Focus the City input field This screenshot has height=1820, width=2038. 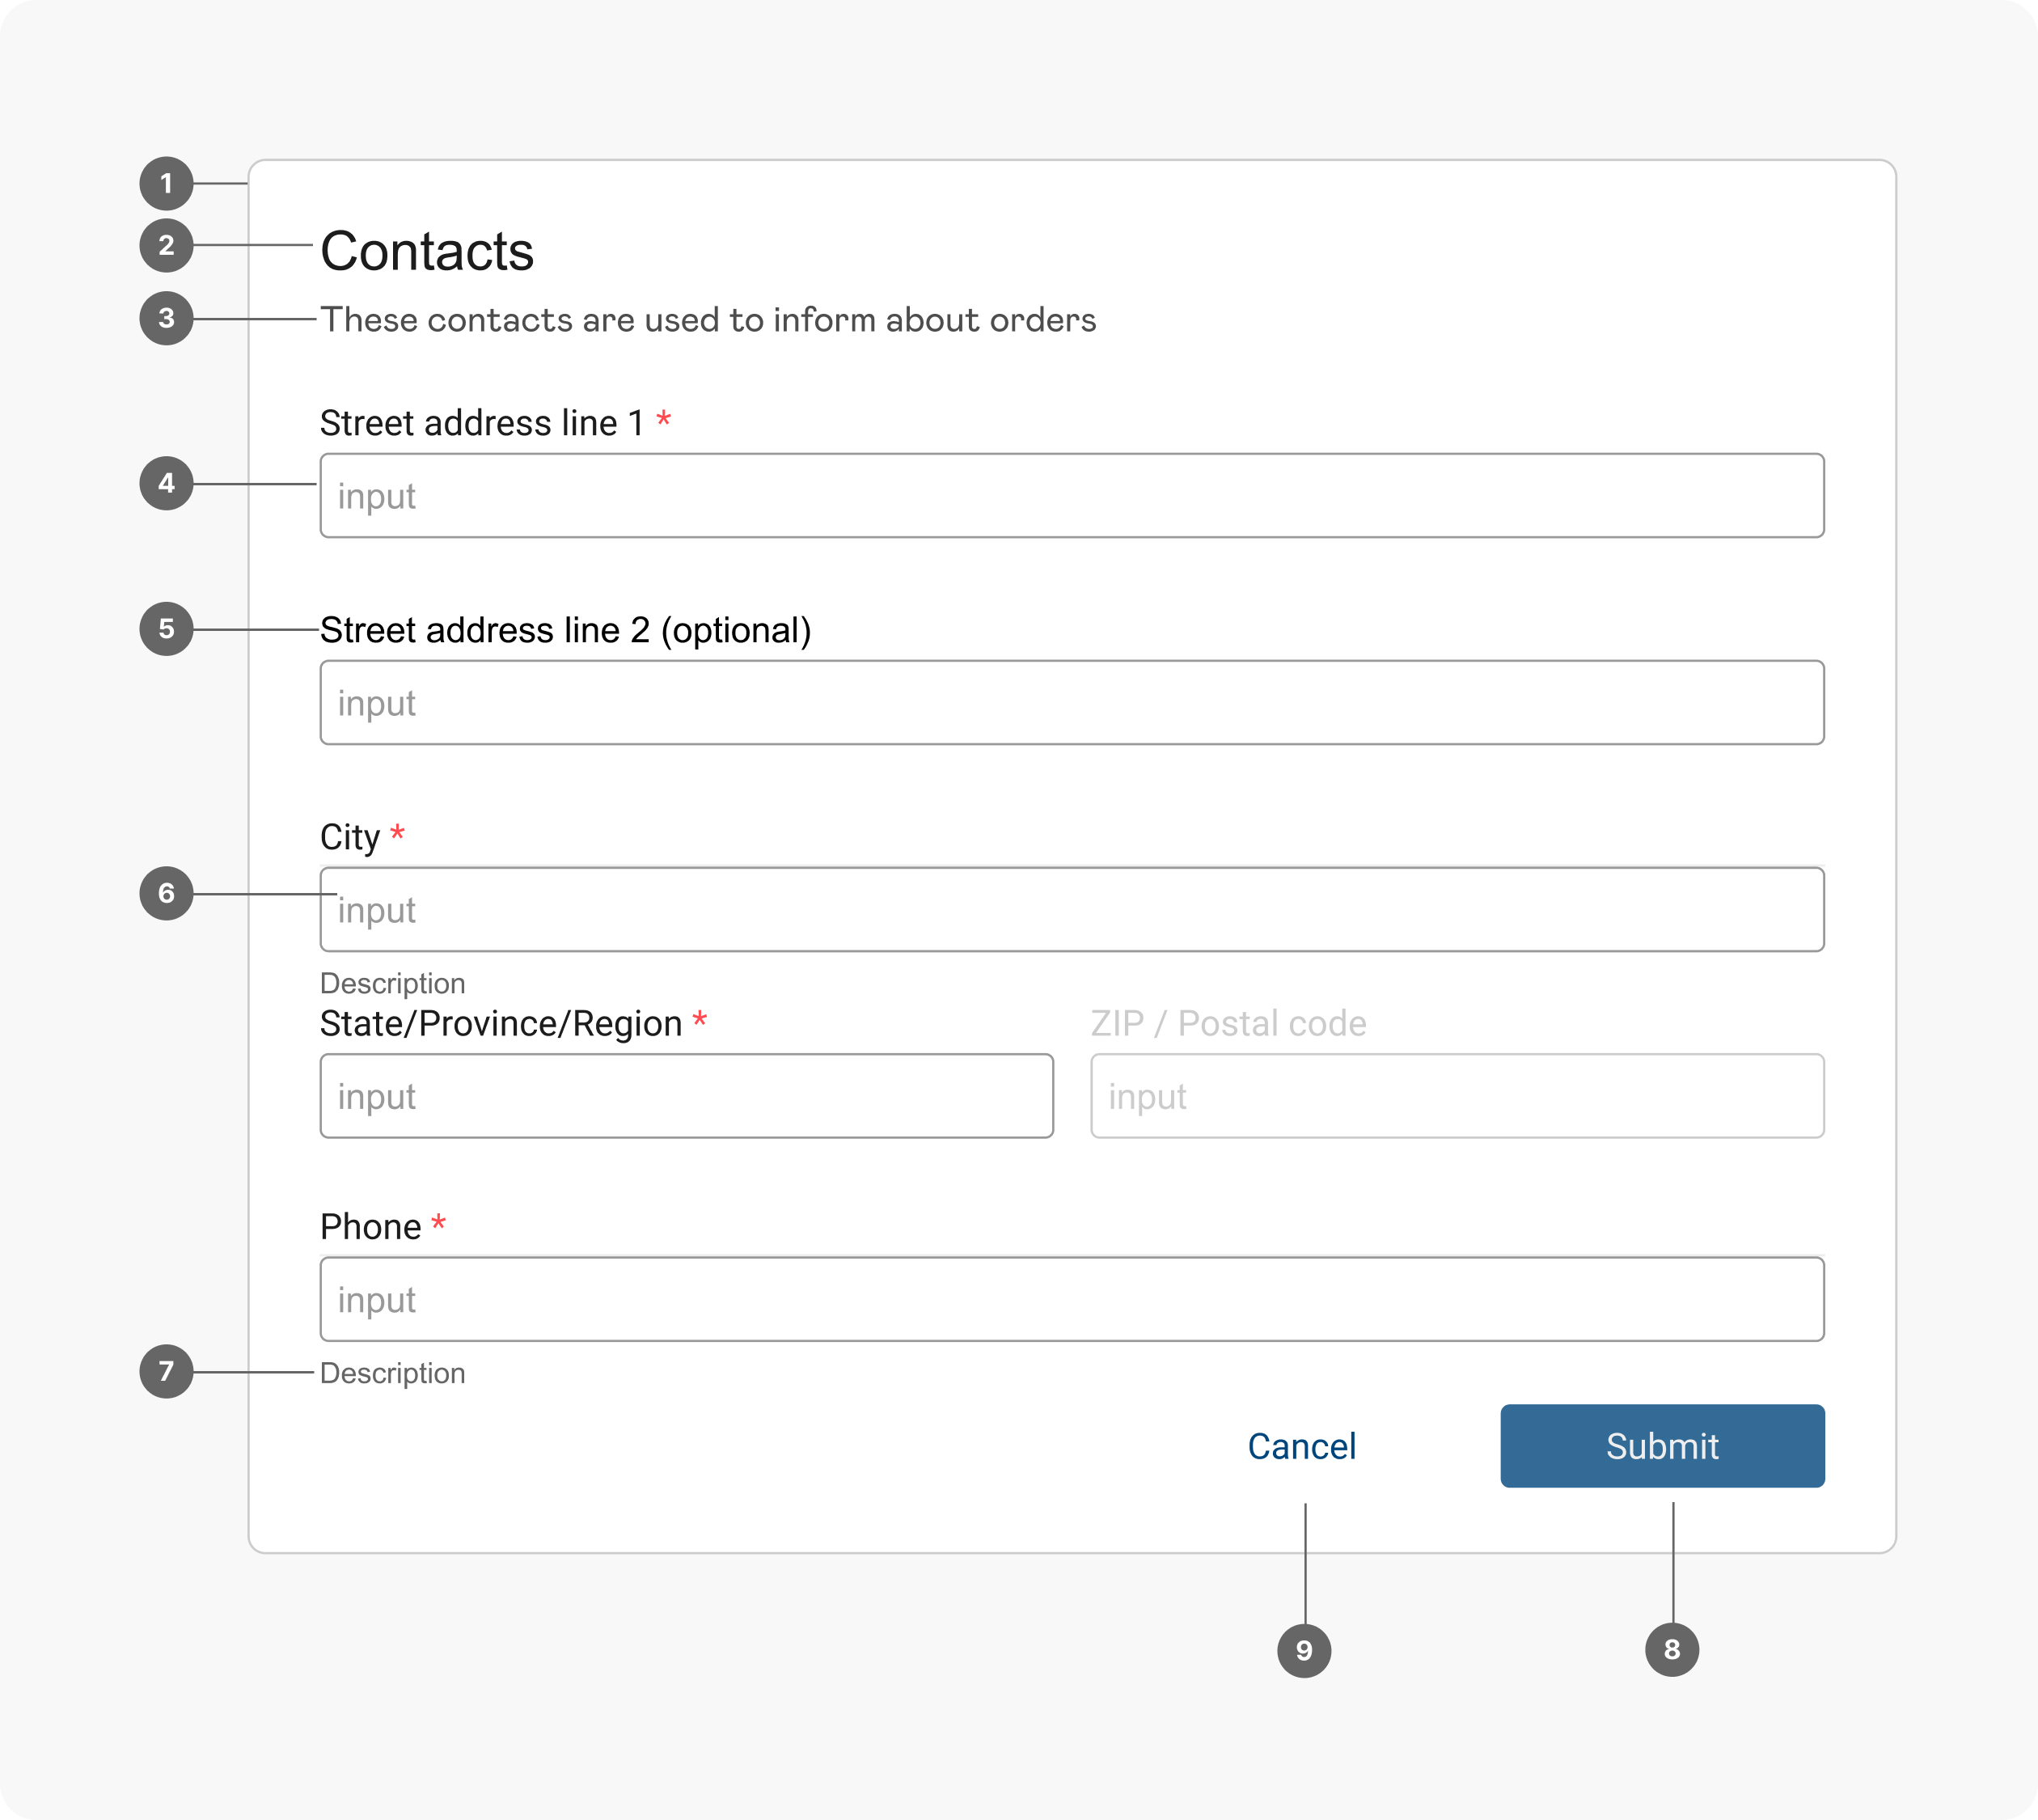[x=1071, y=910]
